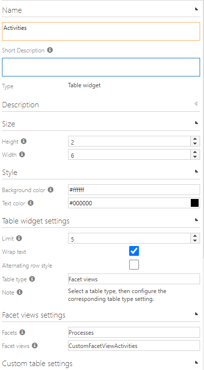Click the Note info icon

(x=20, y=292)
